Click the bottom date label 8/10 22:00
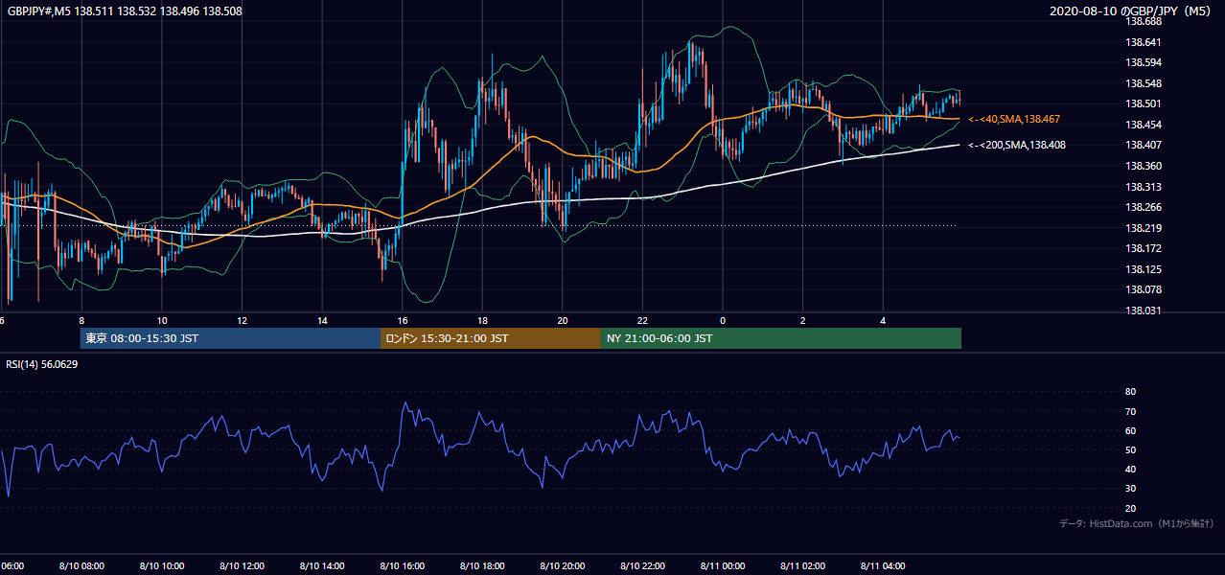The height and width of the screenshot is (575, 1225). pyautogui.click(x=643, y=566)
